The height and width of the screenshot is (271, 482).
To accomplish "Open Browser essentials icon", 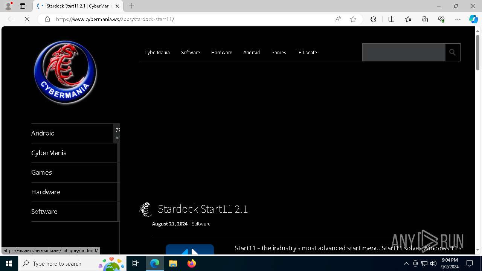I will coord(441,19).
